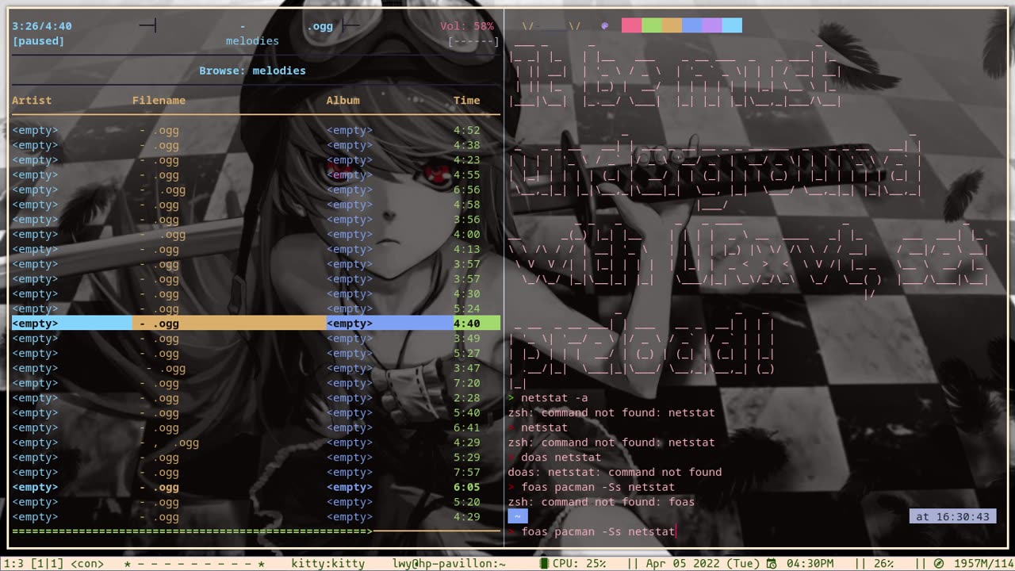Click the '26%' status bar entry
Viewport: 1015px width, 571px height.
tap(883, 564)
